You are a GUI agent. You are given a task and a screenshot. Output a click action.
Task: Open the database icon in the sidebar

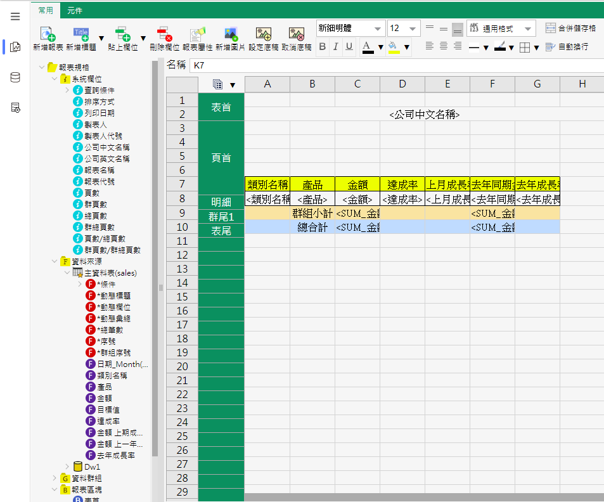coord(15,77)
